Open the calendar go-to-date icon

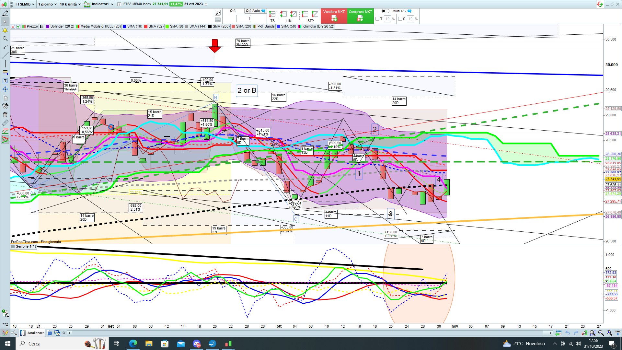tap(558, 333)
